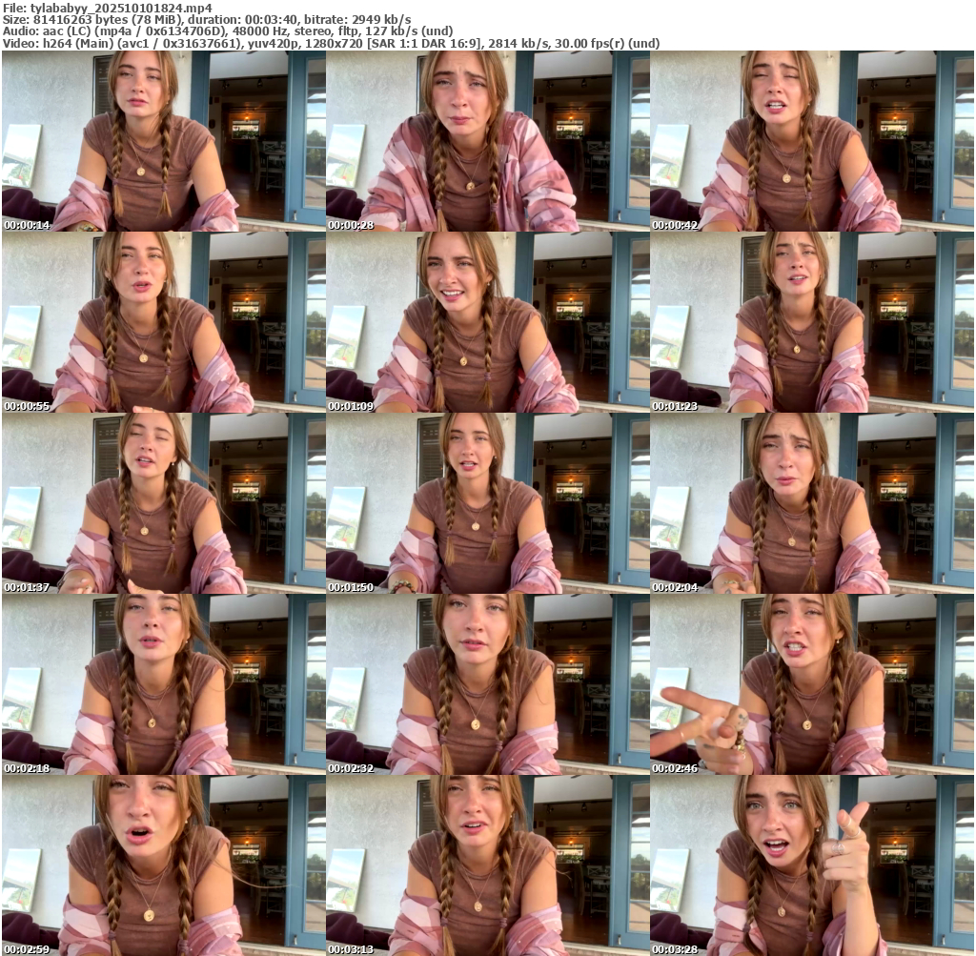Select the thumbnail frame stamped 00:02:32
This screenshot has width=976, height=956.
coord(487,684)
